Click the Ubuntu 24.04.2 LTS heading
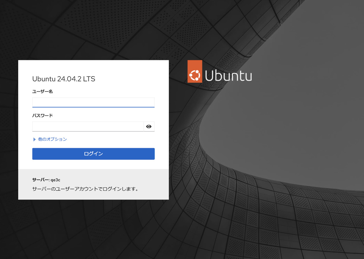Screen dimensions: 364x259 64,79
